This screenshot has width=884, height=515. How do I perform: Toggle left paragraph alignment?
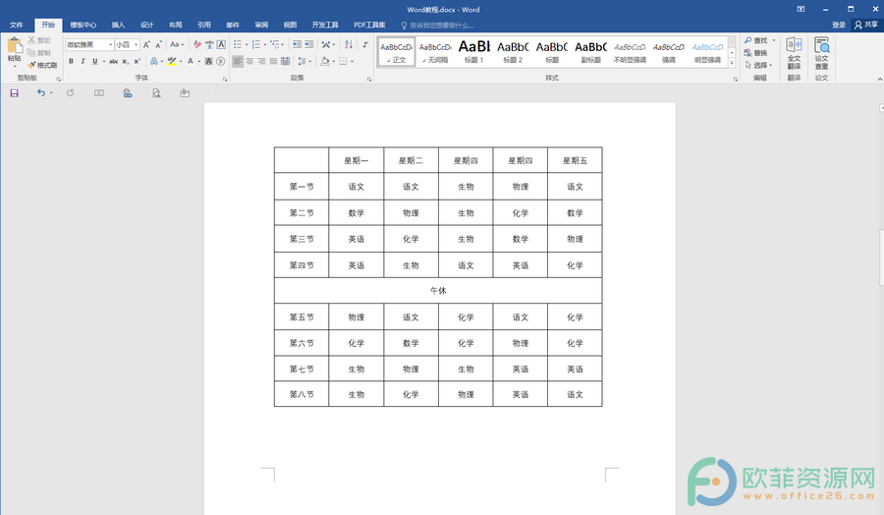(x=238, y=61)
